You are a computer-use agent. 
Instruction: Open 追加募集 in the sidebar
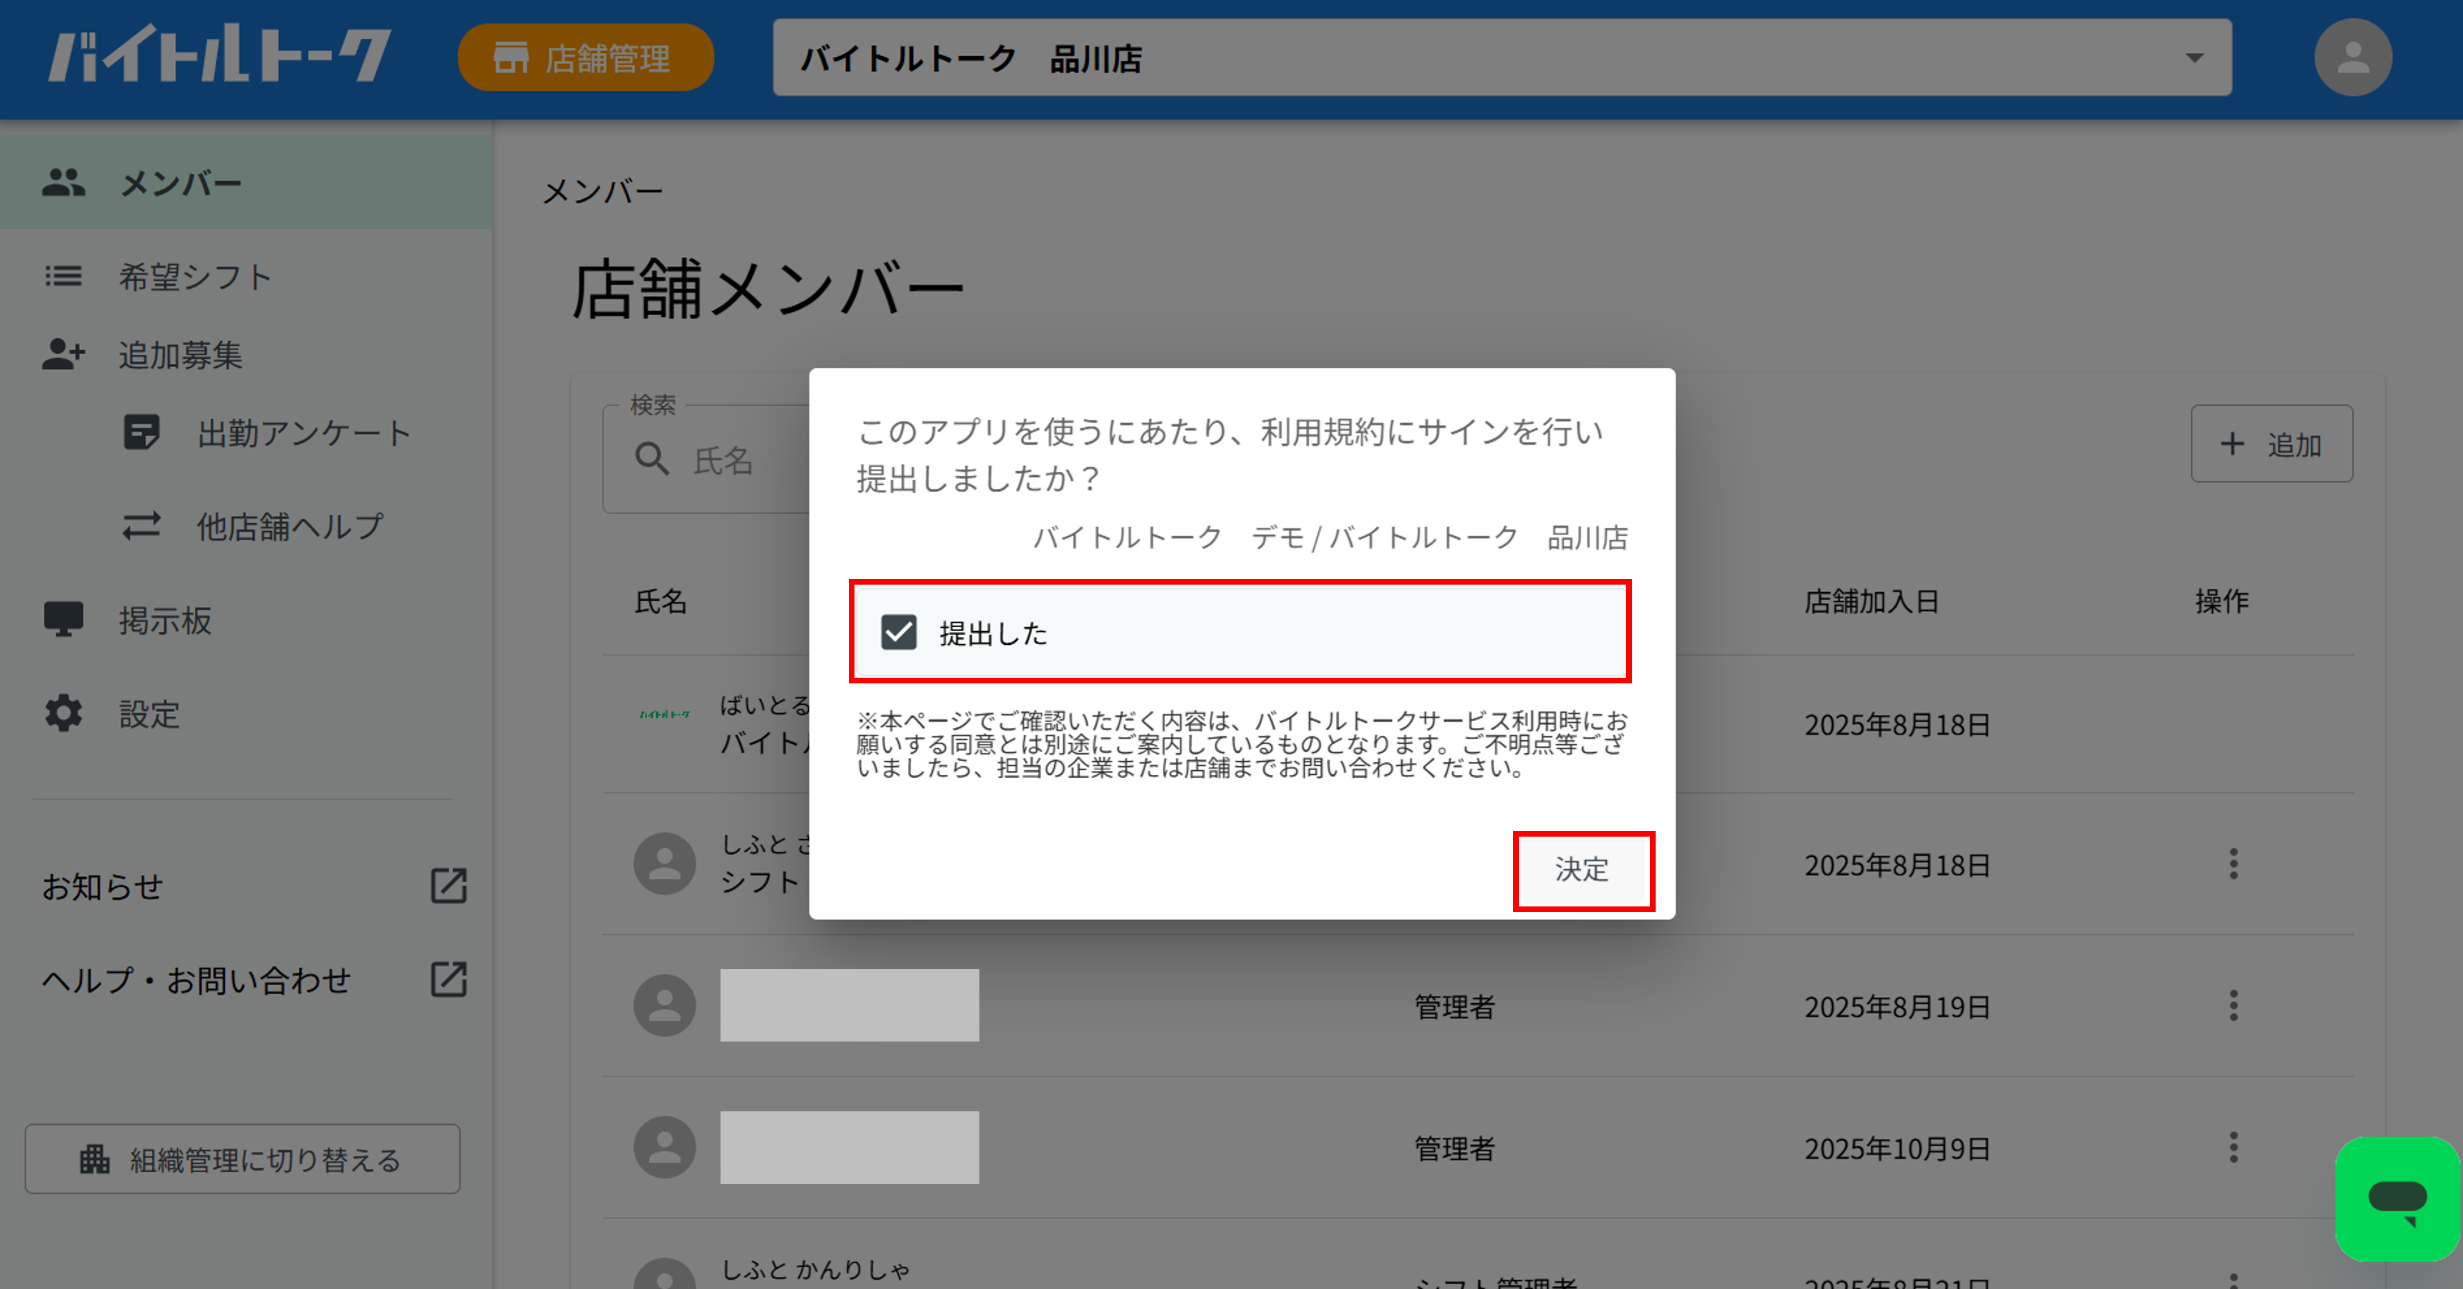pos(246,355)
